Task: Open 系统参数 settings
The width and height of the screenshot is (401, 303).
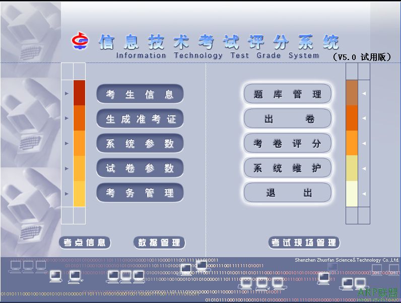Action: (x=140, y=143)
